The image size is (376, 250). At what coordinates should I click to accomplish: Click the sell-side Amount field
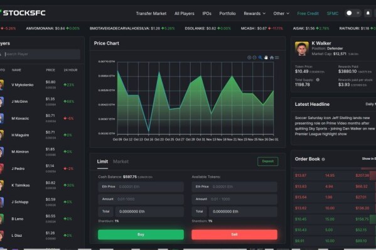pos(234,199)
